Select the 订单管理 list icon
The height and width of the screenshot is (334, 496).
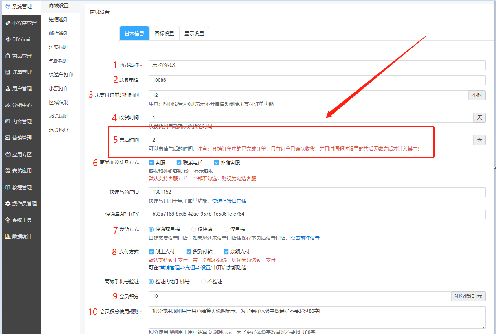[x=7, y=72]
